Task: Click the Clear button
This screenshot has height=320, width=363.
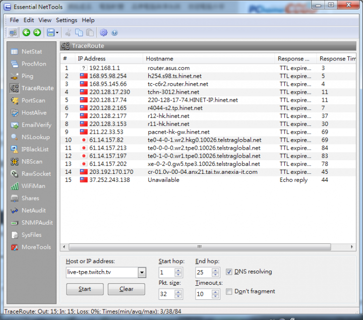Action: [x=127, y=289]
